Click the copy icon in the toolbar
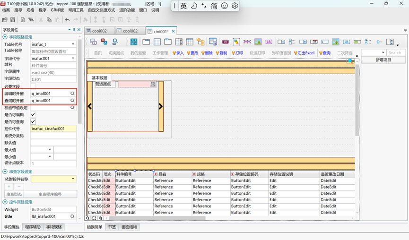409x240 pixels. (x=49, y=19)
